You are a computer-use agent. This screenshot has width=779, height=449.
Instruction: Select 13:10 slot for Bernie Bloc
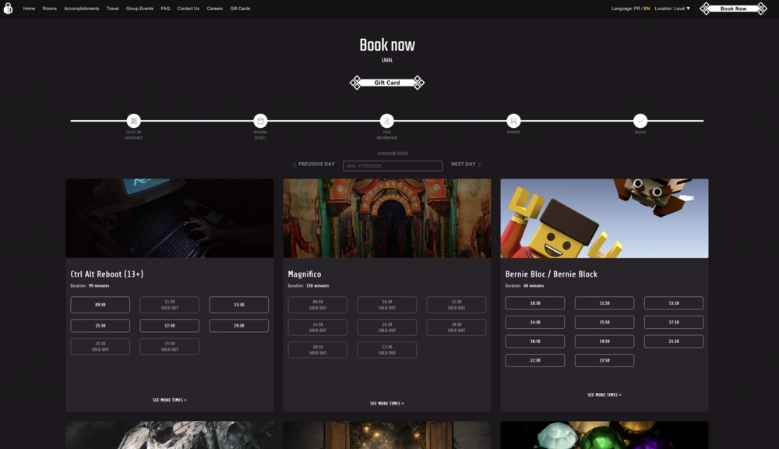pos(674,302)
